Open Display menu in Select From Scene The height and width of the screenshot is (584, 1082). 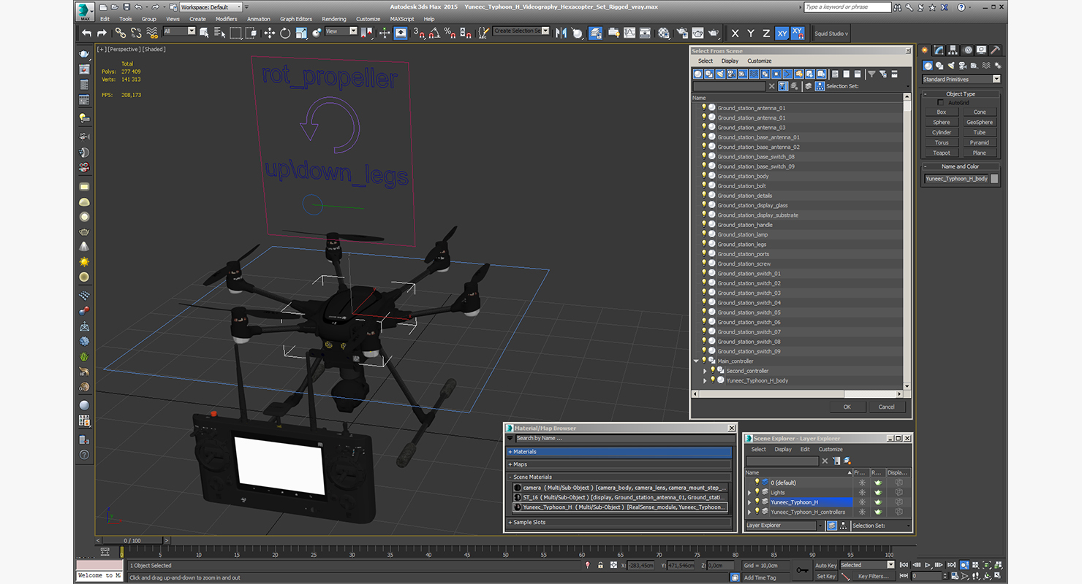coord(730,61)
